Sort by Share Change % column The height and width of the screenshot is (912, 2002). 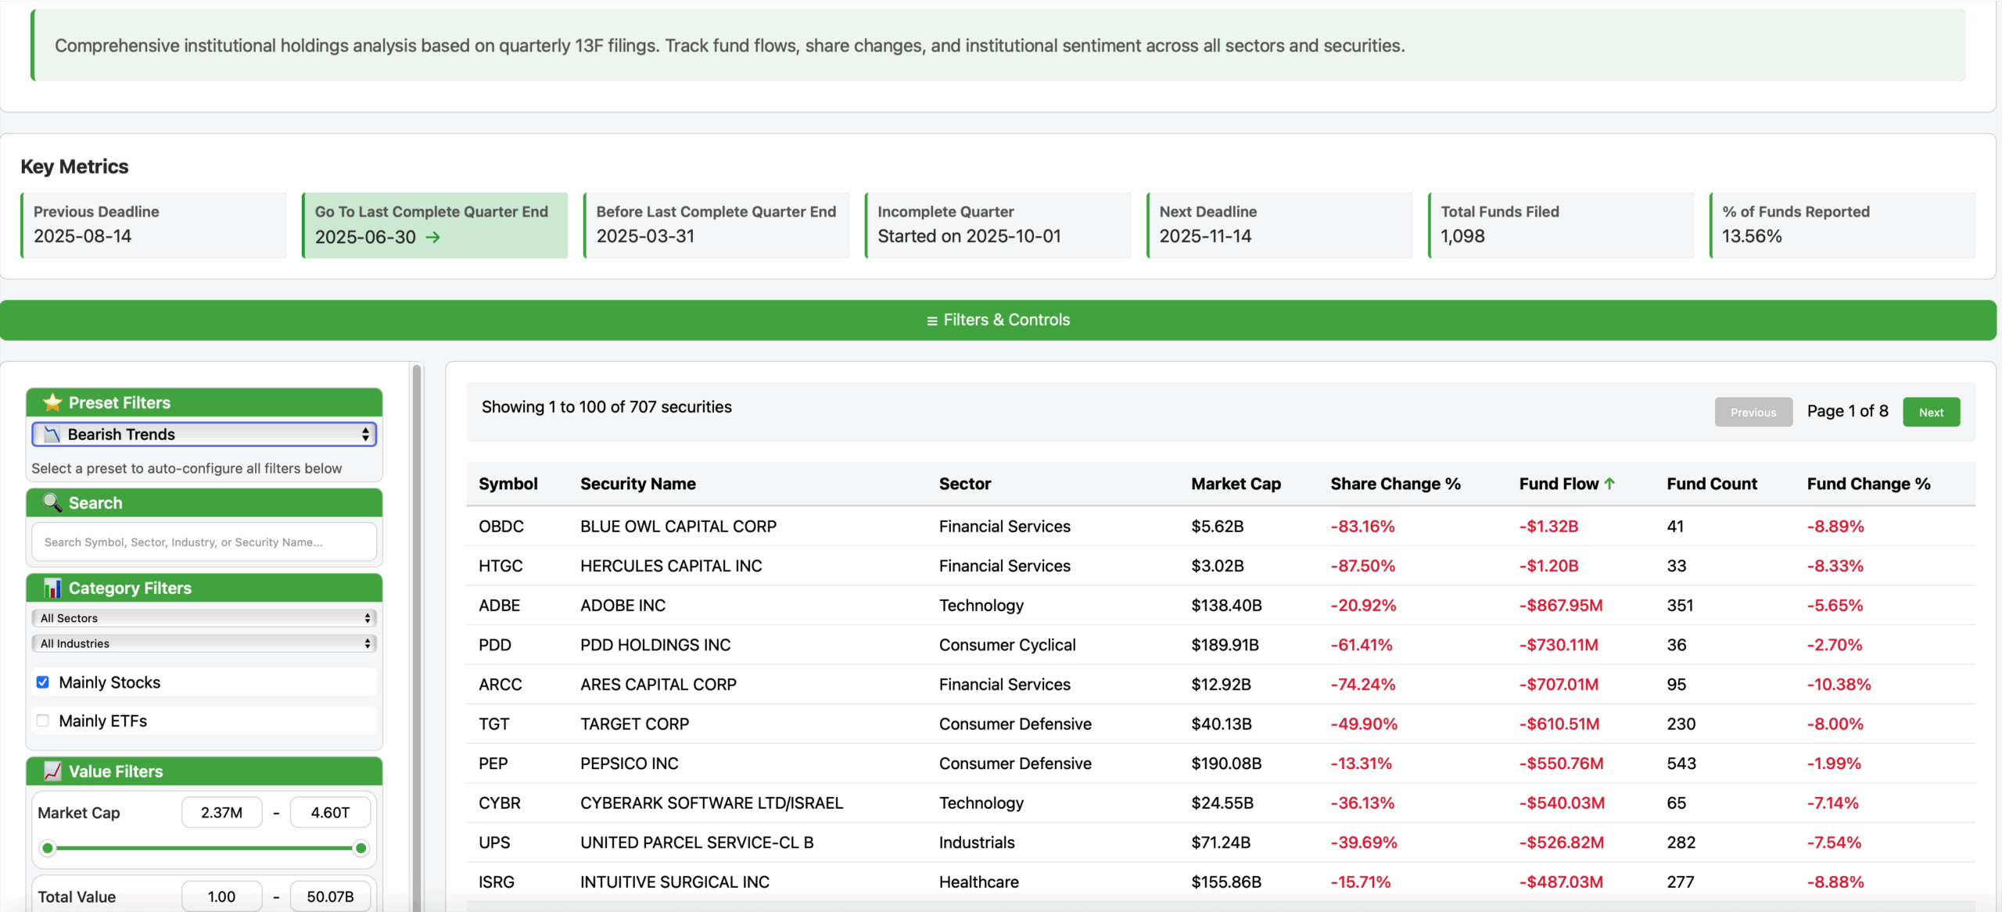(1395, 484)
